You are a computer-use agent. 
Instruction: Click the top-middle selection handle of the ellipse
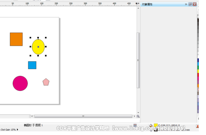[38, 38]
